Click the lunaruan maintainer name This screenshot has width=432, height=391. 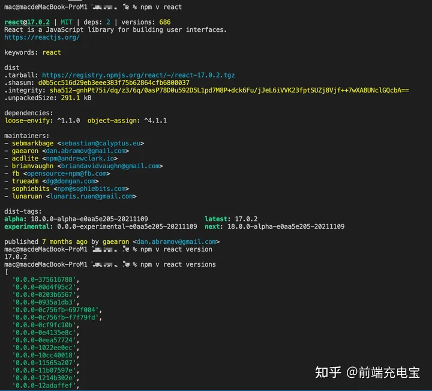[x=27, y=196]
